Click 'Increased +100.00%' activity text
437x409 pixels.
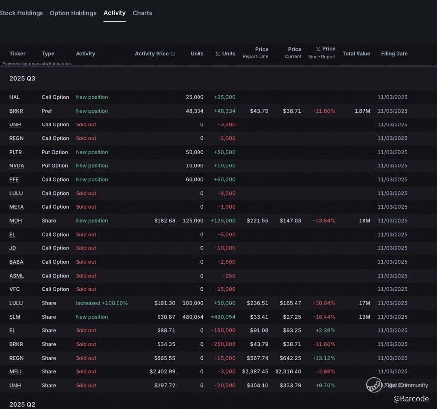[x=102, y=303]
